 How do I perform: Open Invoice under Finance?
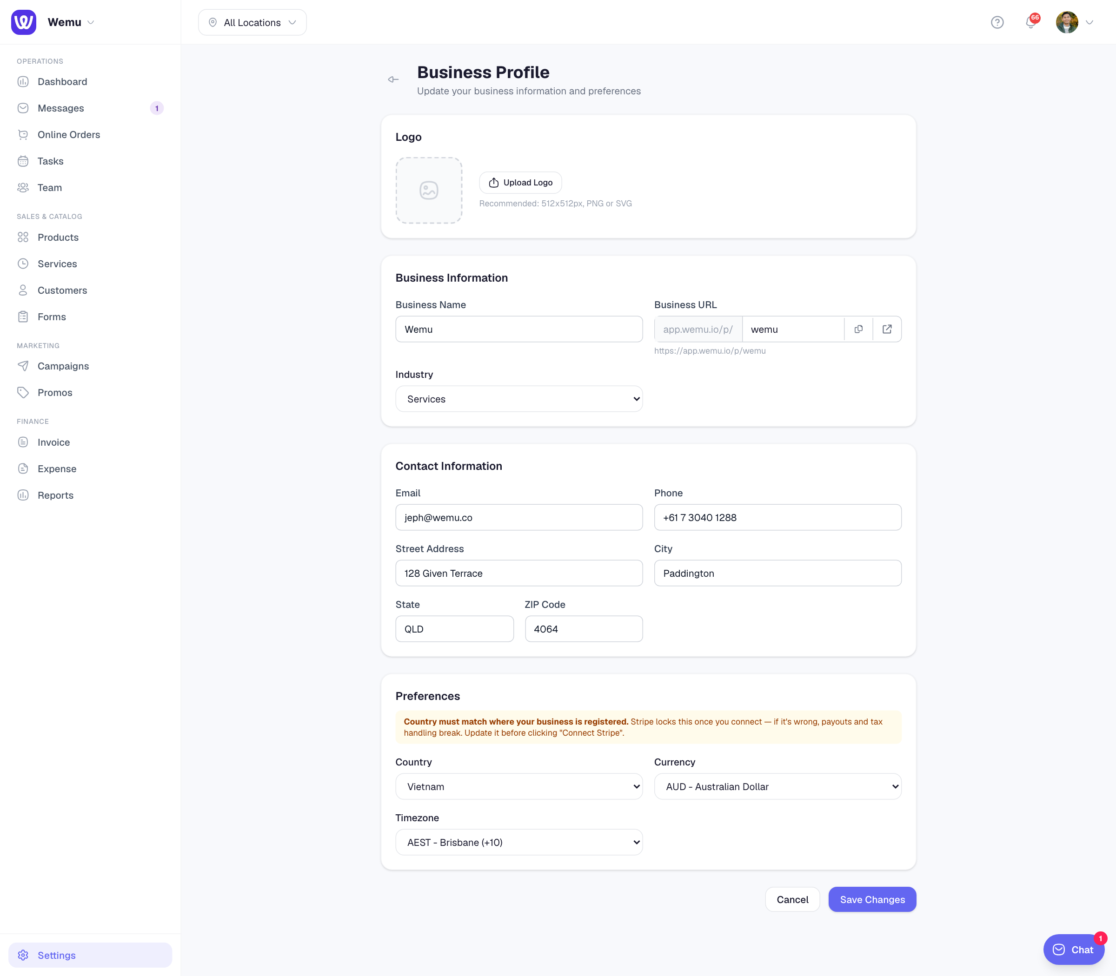point(91,442)
